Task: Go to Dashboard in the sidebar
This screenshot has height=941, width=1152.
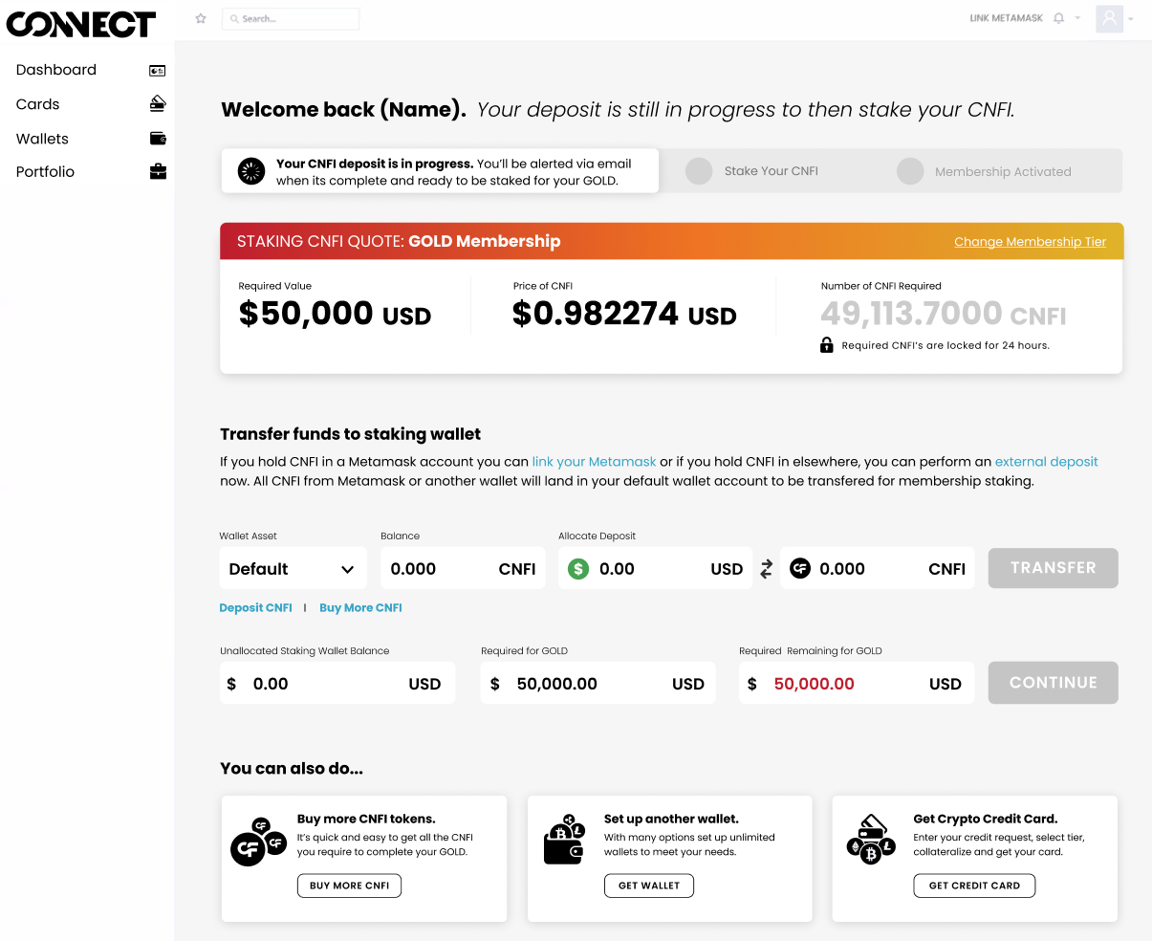Action: pos(56,70)
